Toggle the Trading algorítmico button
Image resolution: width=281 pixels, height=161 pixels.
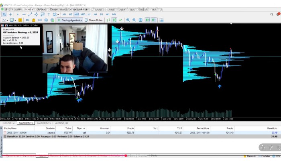point(70,20)
